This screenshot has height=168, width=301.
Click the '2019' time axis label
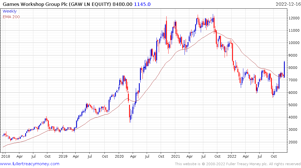pos(63,156)
